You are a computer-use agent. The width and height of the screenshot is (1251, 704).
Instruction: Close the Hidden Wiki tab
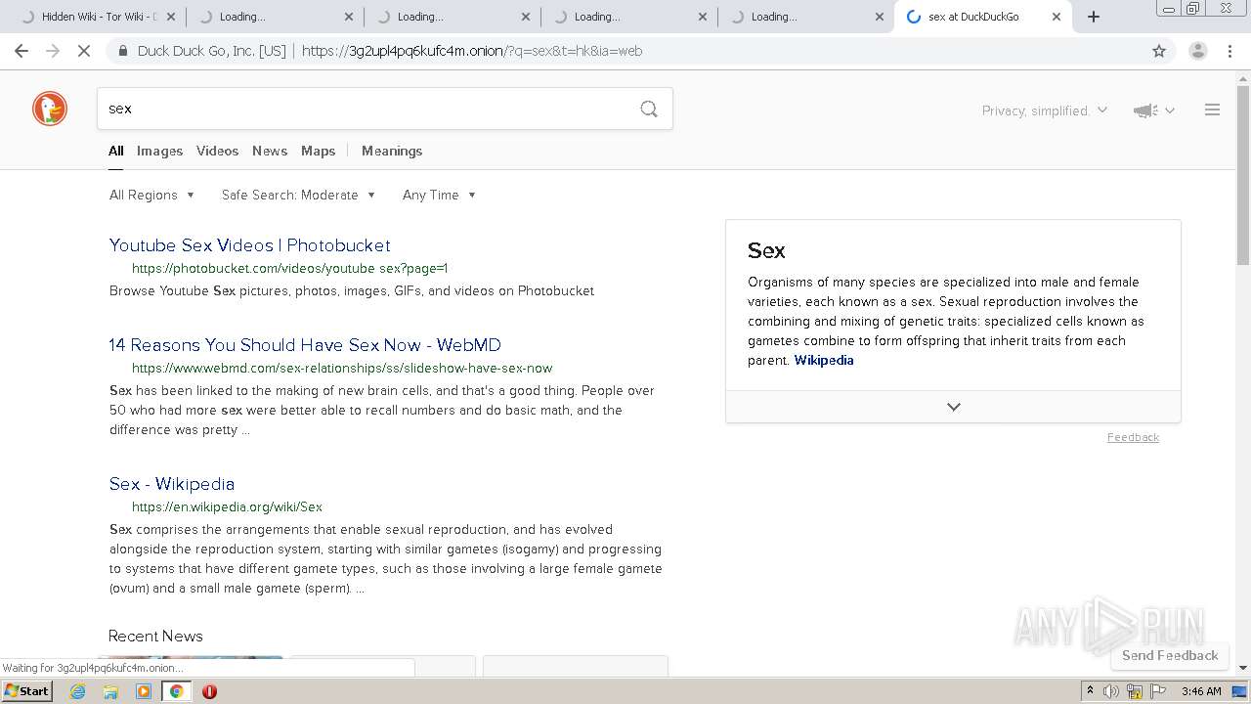click(x=171, y=17)
